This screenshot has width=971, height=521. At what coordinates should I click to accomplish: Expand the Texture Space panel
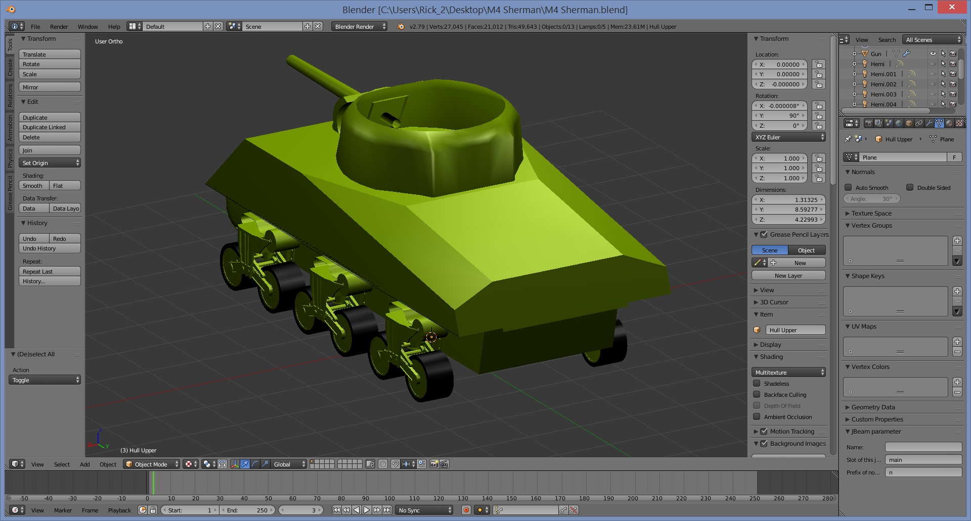click(871, 213)
